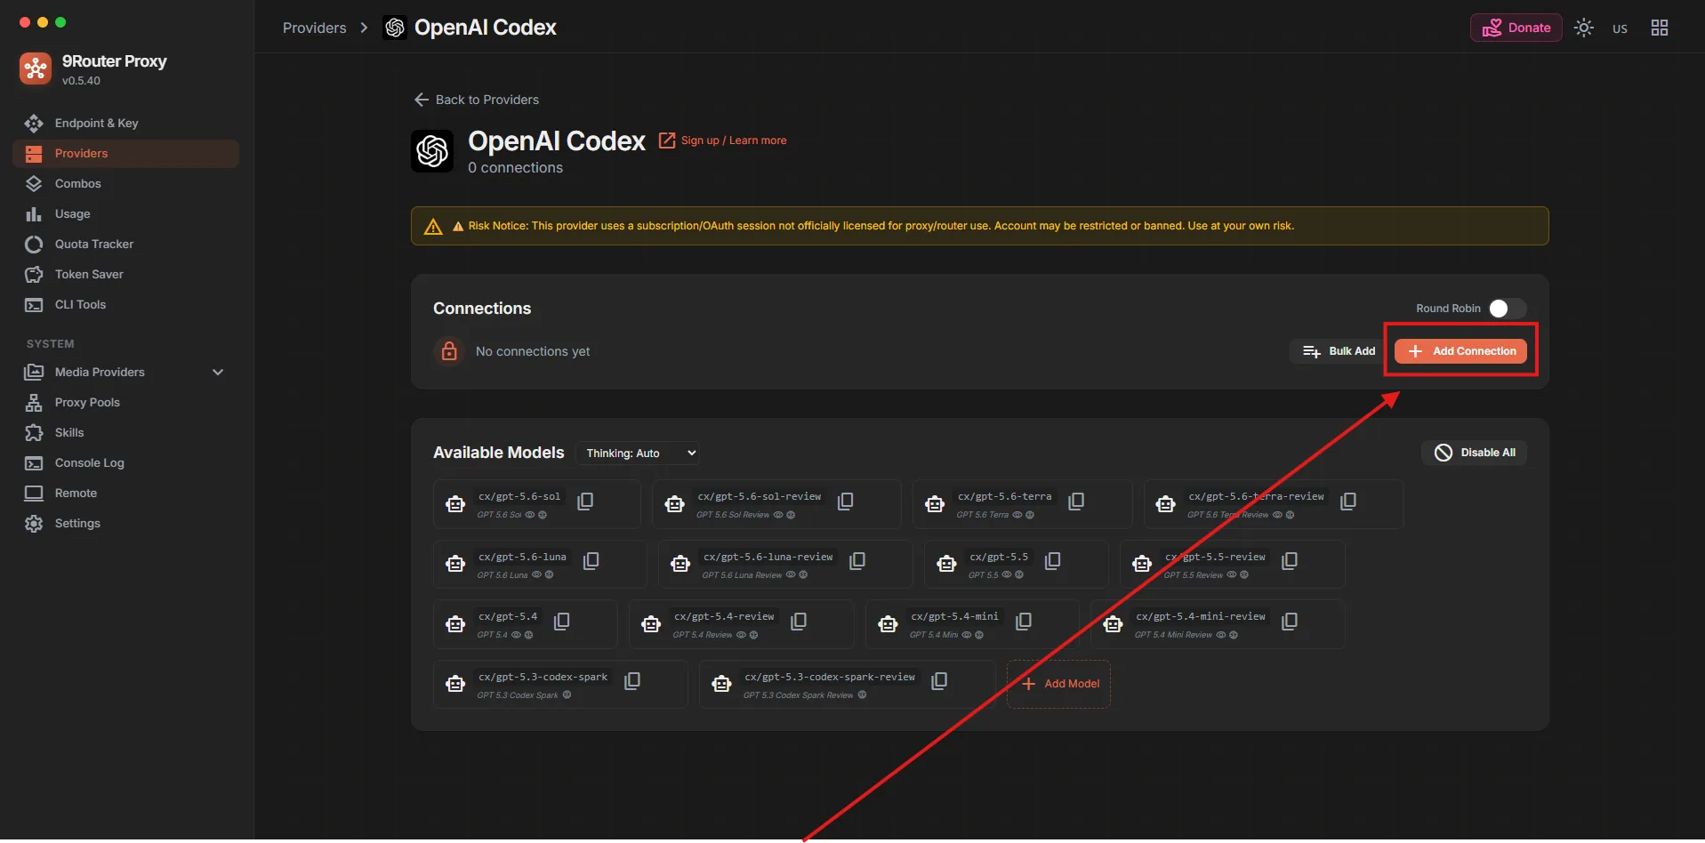This screenshot has height=843, width=1705.
Task: Click the v0.5.40 version label
Action: 81,81
